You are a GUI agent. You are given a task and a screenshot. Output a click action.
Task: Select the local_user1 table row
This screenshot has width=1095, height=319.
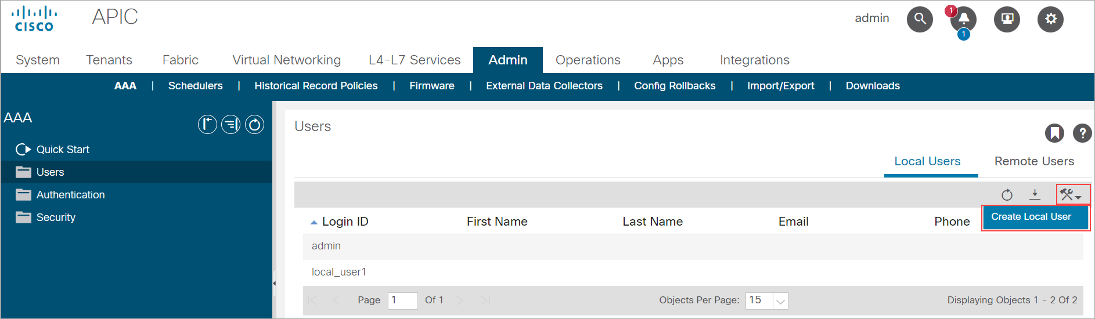tap(339, 272)
